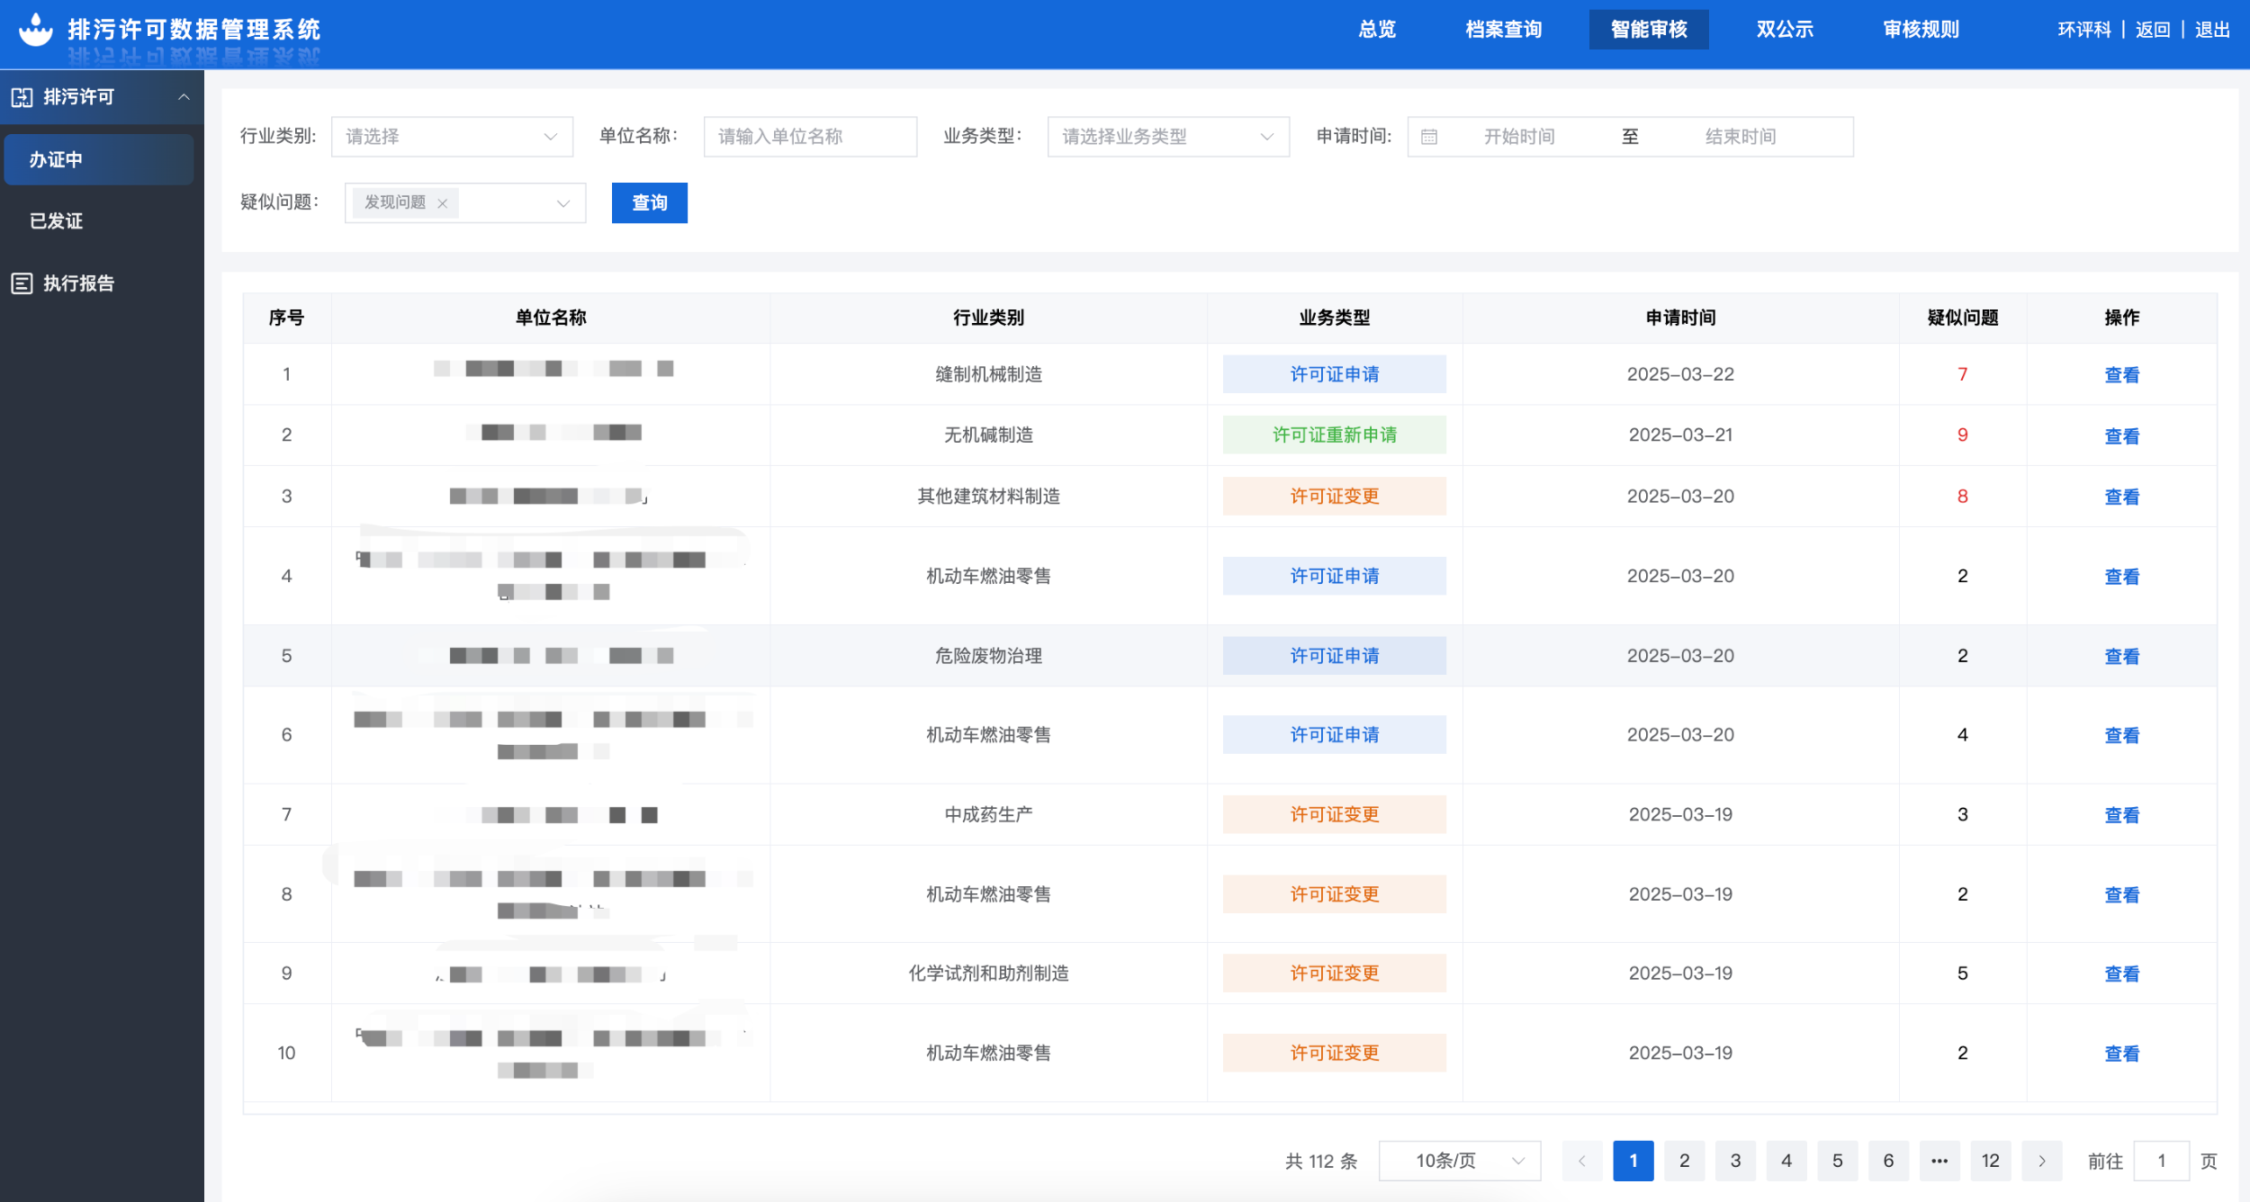Collapse the 排污许可 sidebar group chevron

pyautogui.click(x=184, y=97)
